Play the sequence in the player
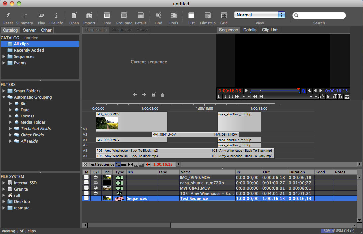The width and height of the screenshot is (363, 234). click(x=246, y=91)
